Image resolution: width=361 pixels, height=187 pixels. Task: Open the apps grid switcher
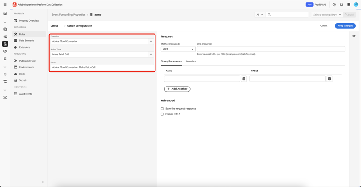pos(348,5)
